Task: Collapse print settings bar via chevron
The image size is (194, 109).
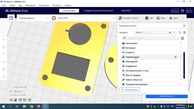Action: coord(184,18)
